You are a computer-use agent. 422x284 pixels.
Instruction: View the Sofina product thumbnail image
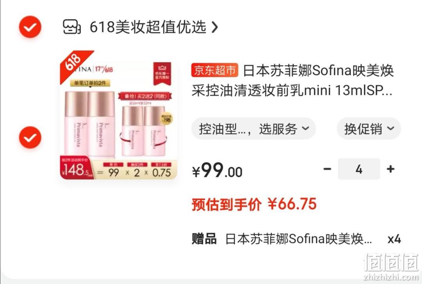click(118, 115)
